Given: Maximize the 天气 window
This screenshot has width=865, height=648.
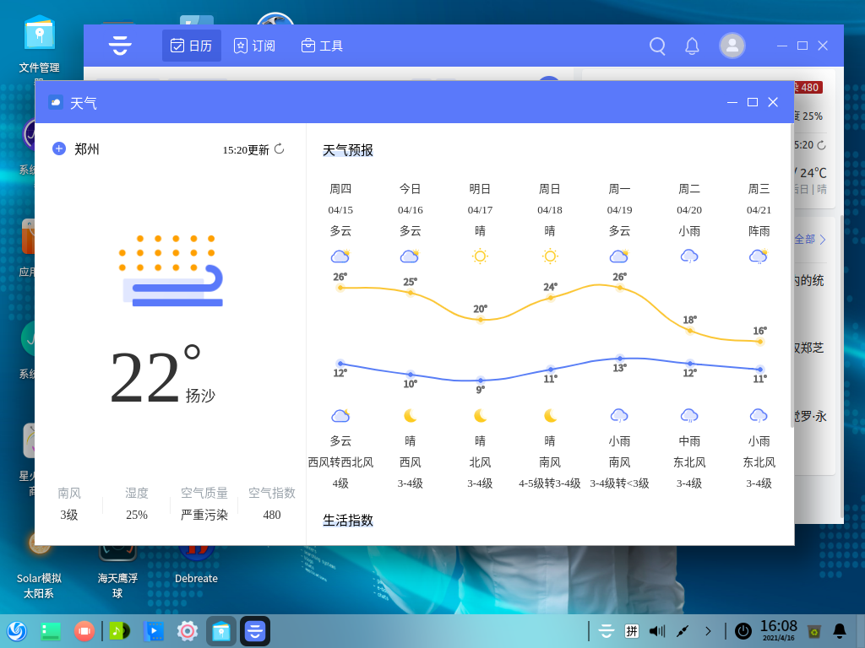Looking at the screenshot, I should 753,102.
